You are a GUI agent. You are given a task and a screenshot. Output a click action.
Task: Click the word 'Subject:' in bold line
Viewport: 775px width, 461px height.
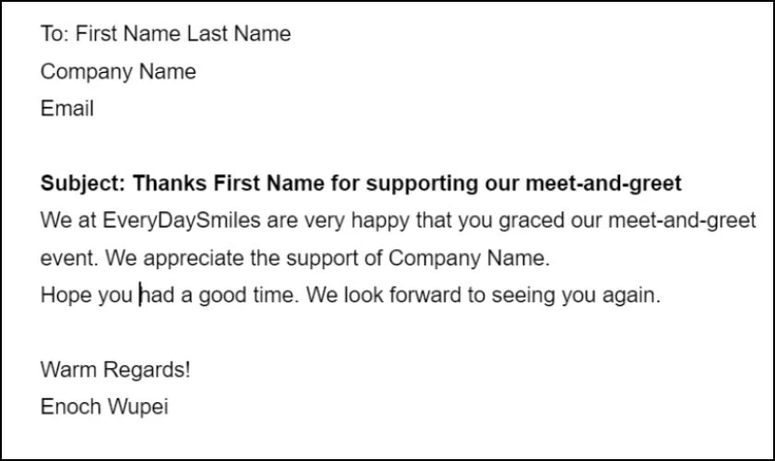pyautogui.click(x=83, y=183)
